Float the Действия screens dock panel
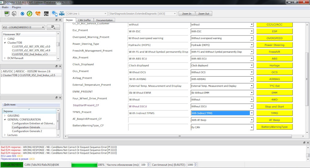The image size is (310, 168). [x=56, y=98]
